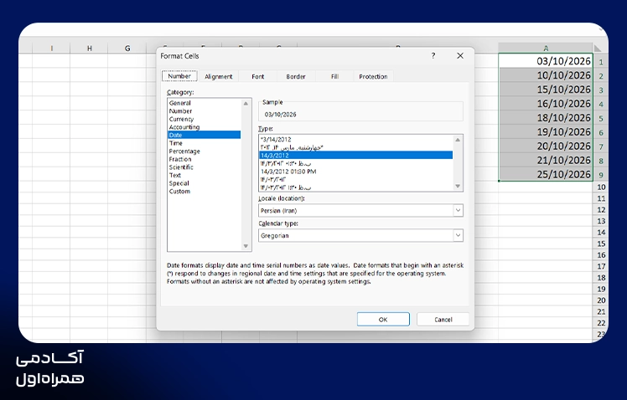Image resolution: width=627 pixels, height=400 pixels.
Task: Select General in the Category list
Action: pos(204,103)
